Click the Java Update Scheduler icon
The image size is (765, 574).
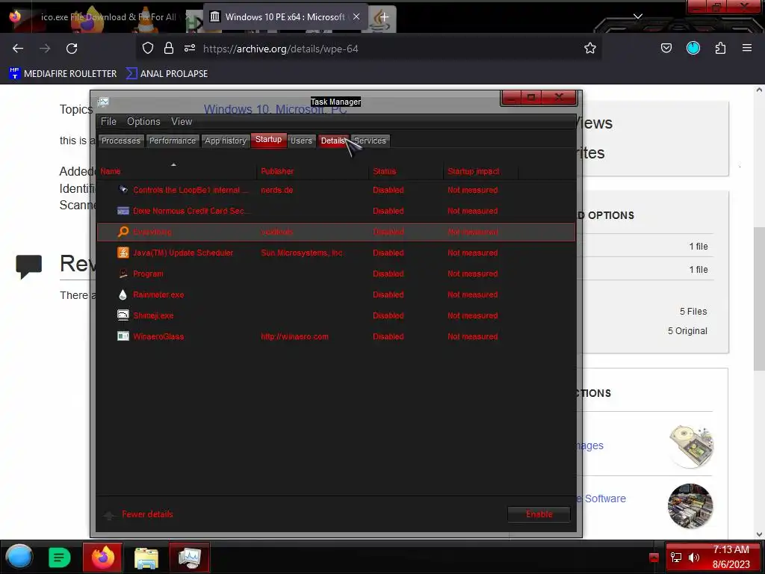(x=123, y=253)
